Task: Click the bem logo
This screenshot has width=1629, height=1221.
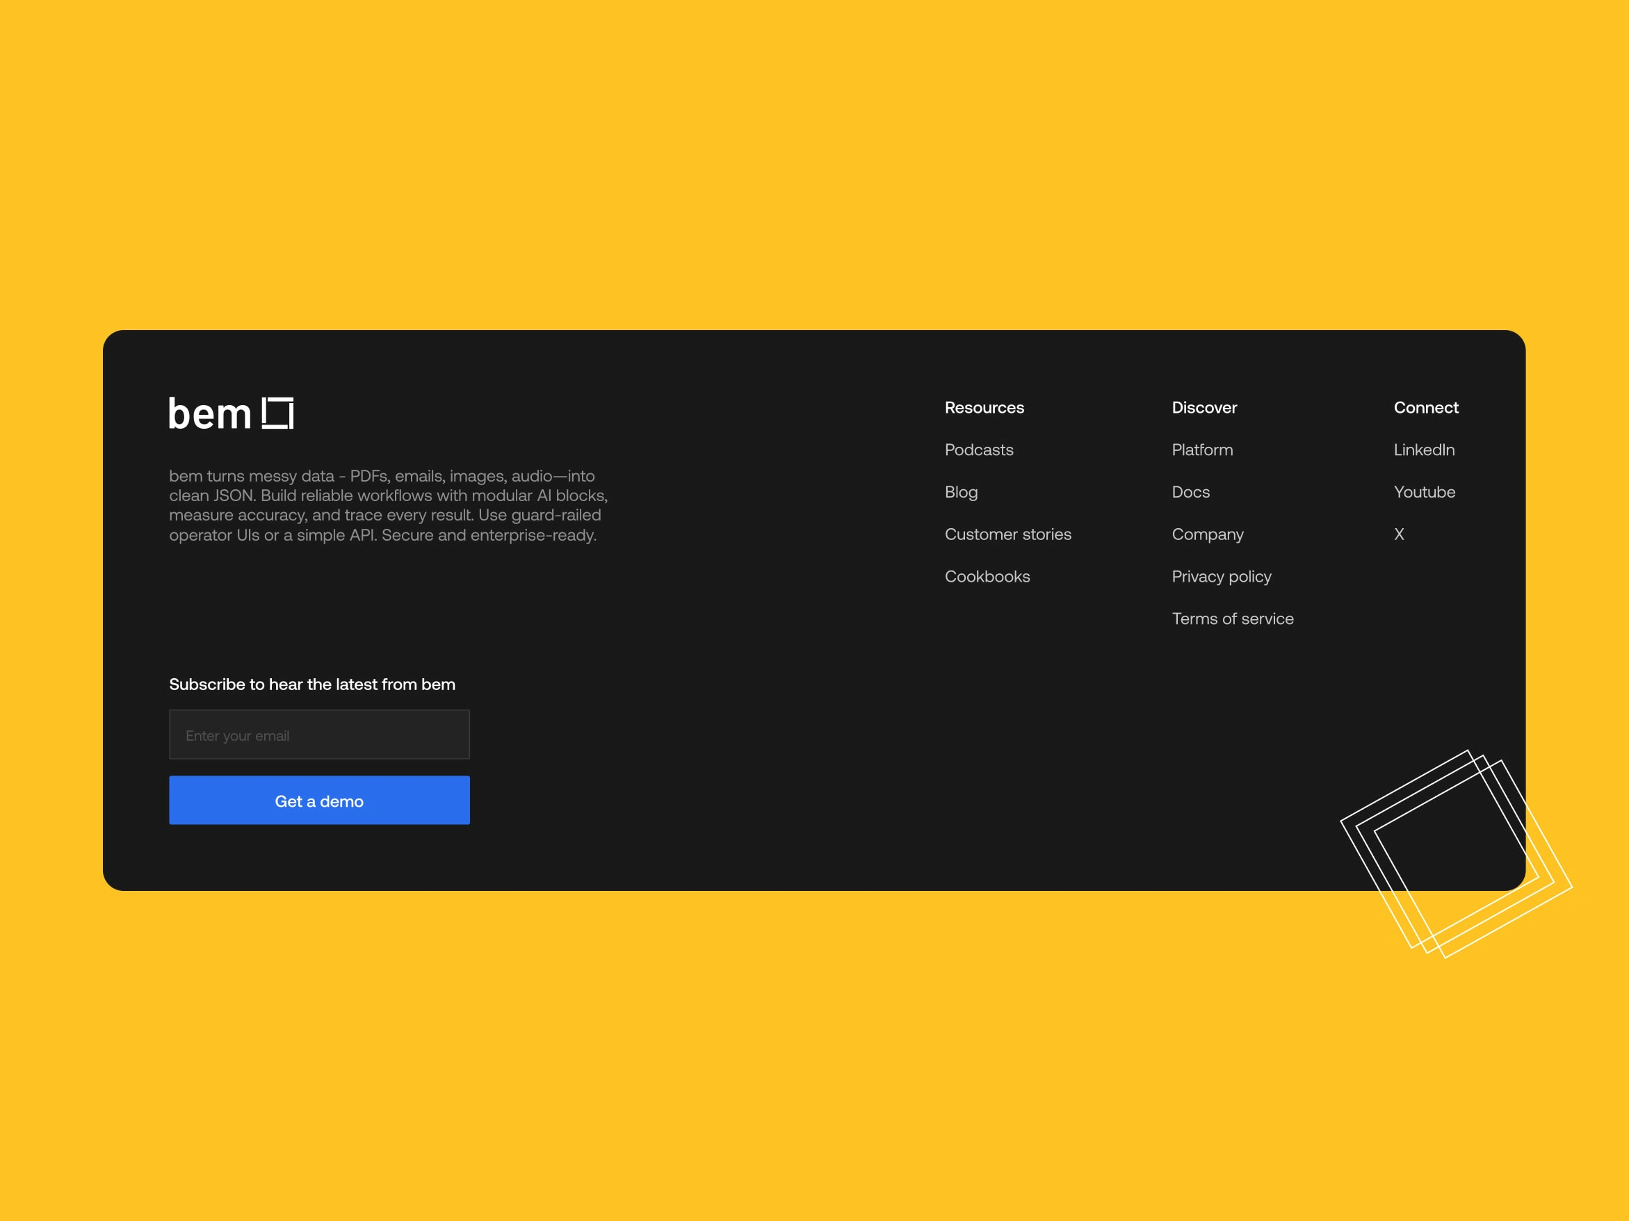Action: tap(211, 413)
